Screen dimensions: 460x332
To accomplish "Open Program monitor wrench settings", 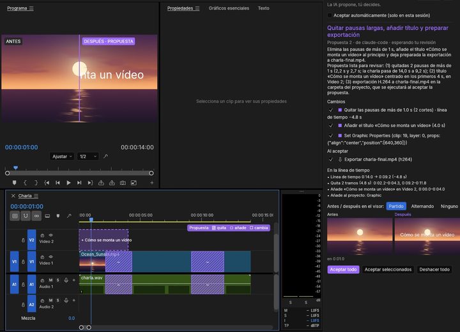I will 105,156.
